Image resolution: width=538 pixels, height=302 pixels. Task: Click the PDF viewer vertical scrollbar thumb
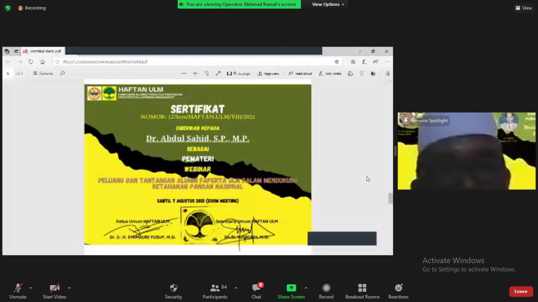click(x=390, y=198)
